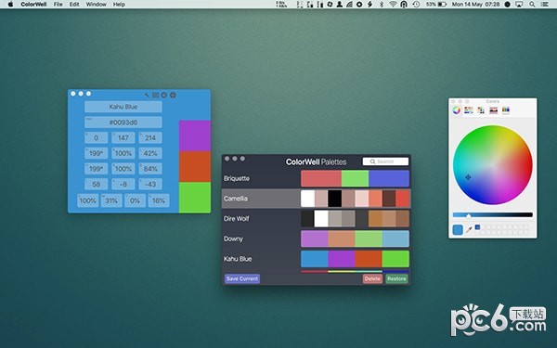The height and width of the screenshot is (348, 557).
Task: Open Spotlight search in menu bar
Action: pos(532,5)
